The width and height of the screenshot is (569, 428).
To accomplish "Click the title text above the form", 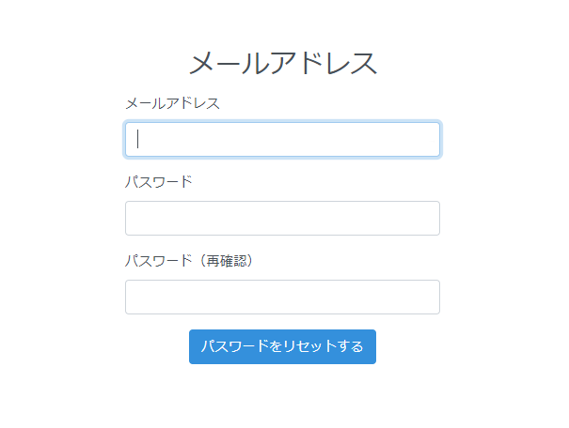I will (283, 63).
